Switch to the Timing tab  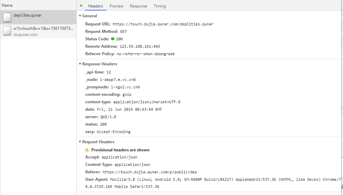[x=160, y=6]
